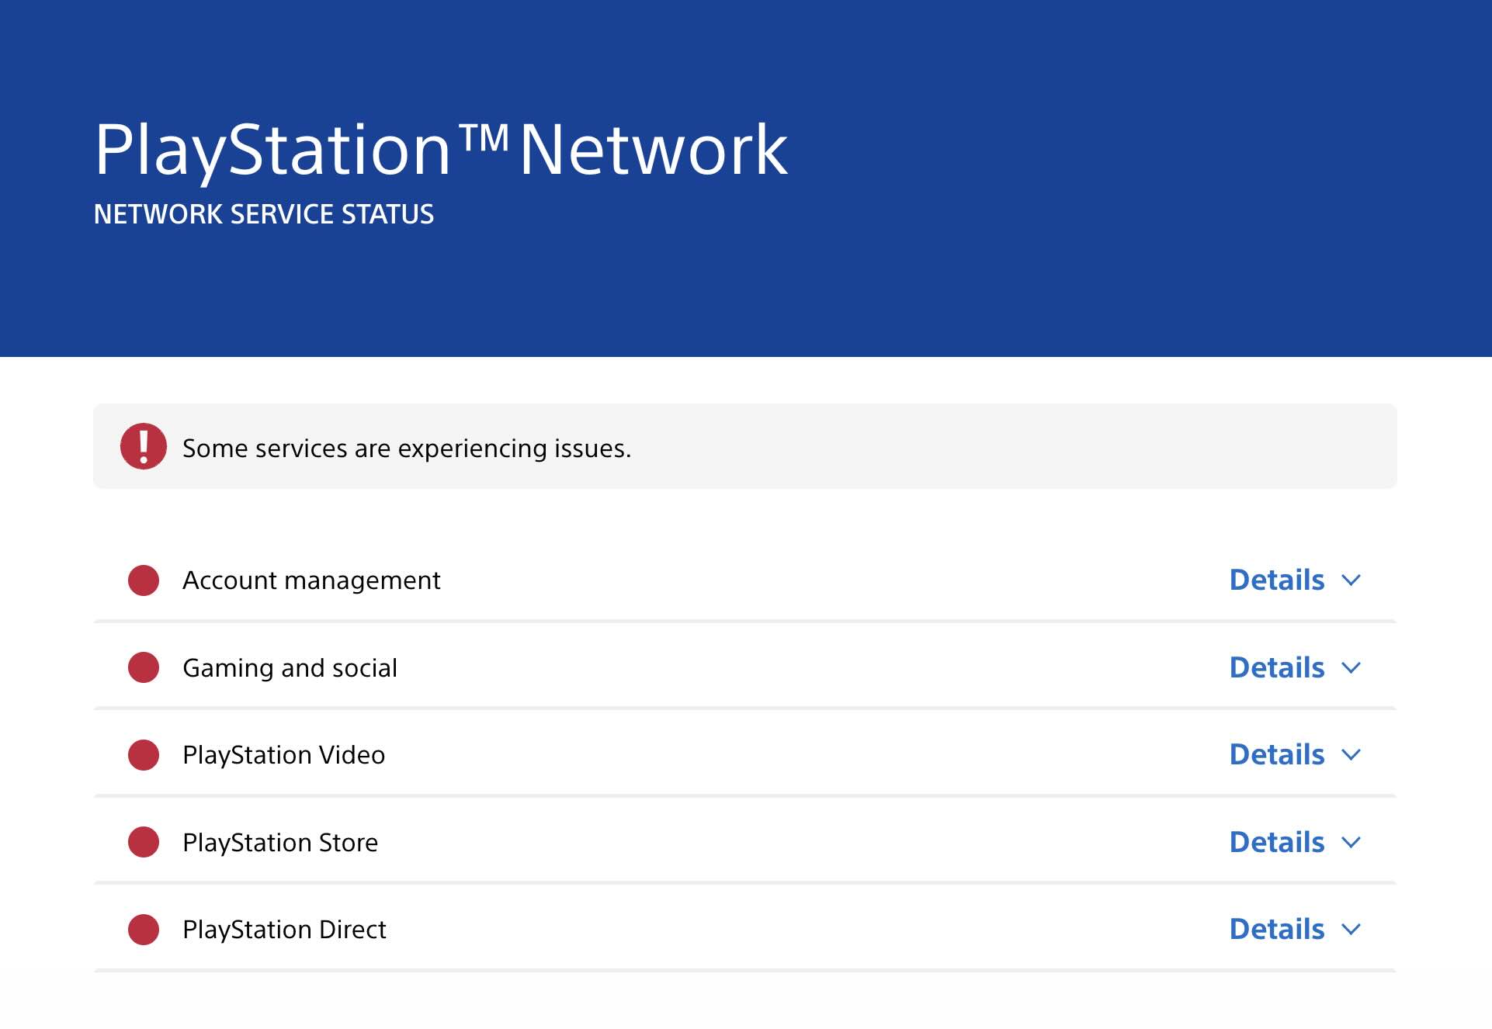Click the "PlayStation Direct" service label
This screenshot has width=1492, height=1029.
coord(284,930)
